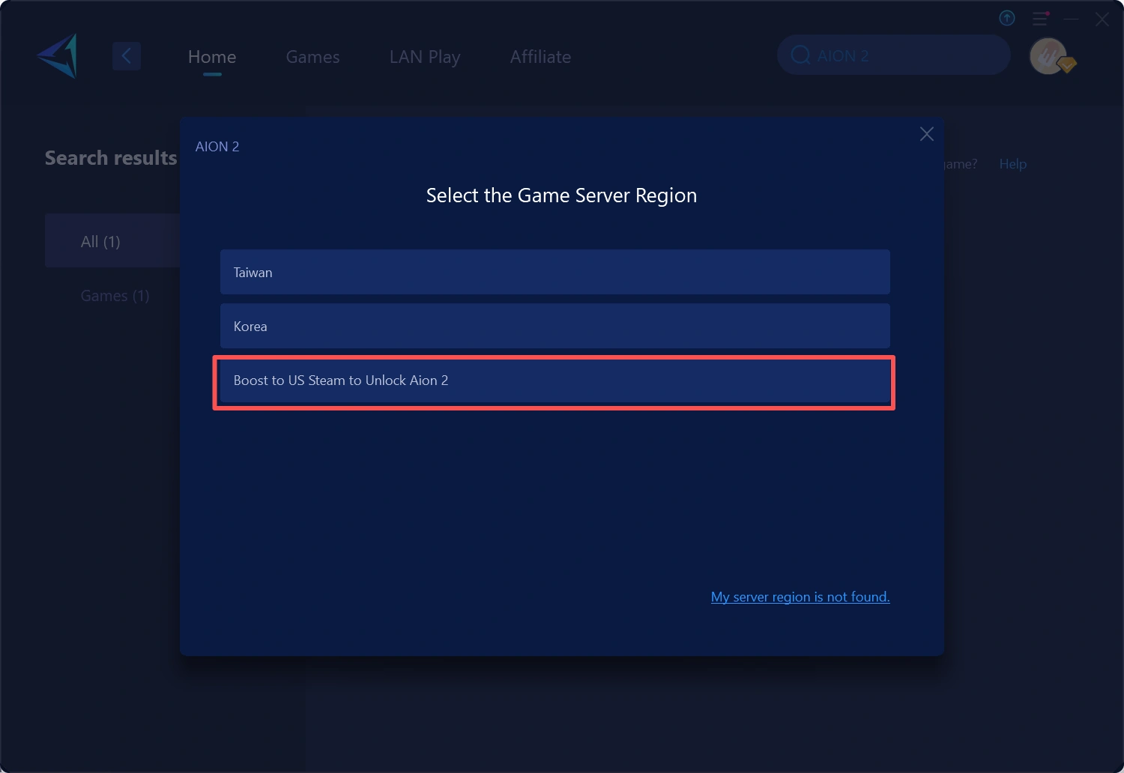The width and height of the screenshot is (1124, 773).
Task: Click My server region is not found link
Action: [800, 597]
